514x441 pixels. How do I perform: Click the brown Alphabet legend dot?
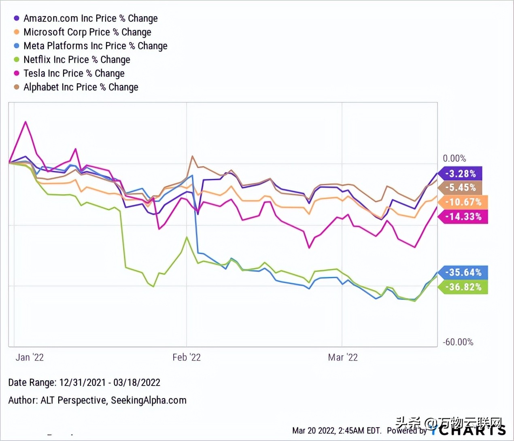[17, 87]
